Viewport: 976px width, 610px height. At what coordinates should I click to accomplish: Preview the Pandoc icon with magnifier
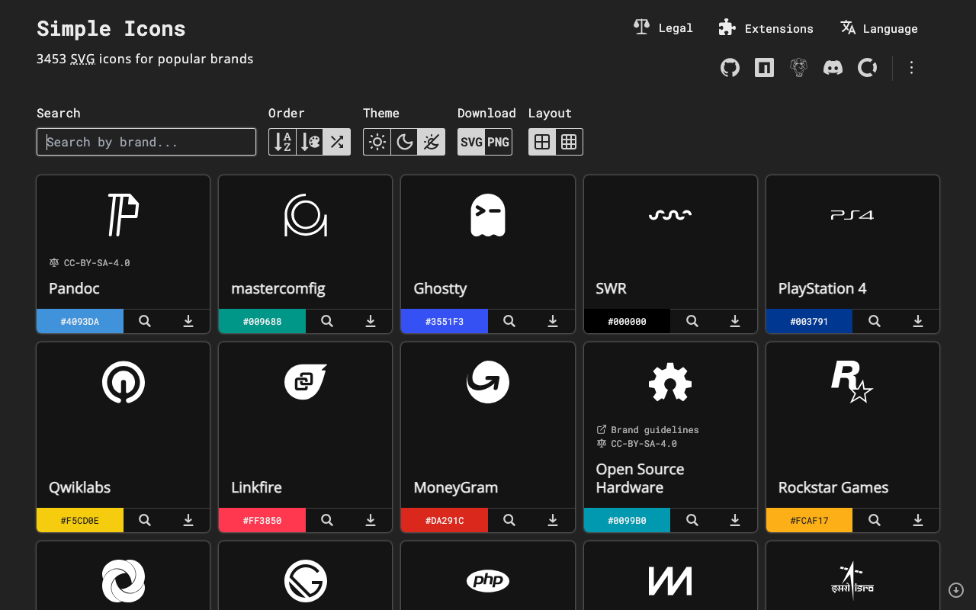point(145,321)
